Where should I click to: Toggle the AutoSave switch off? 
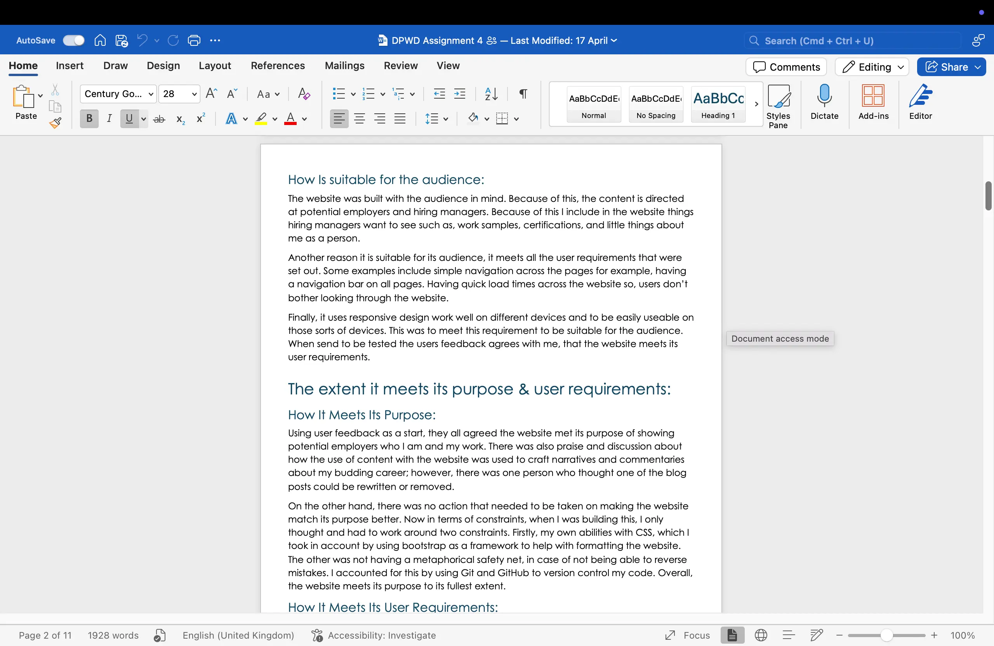tap(73, 40)
